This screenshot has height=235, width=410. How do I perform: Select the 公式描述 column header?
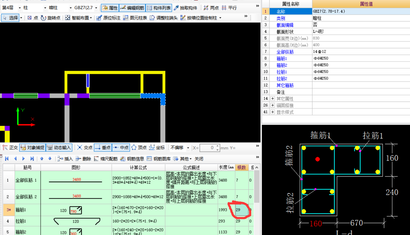(192, 167)
